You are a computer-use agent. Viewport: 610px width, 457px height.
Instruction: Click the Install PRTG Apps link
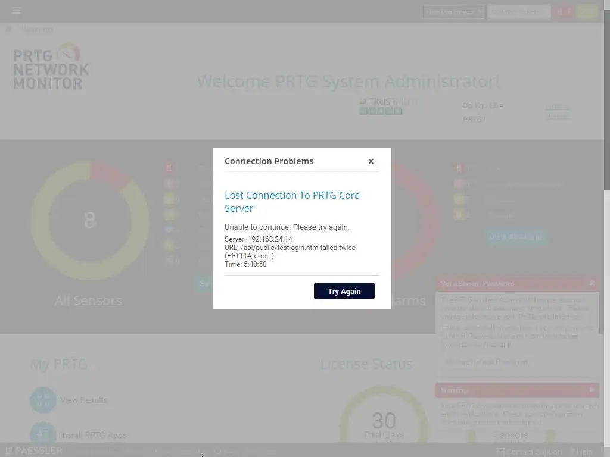[94, 435]
